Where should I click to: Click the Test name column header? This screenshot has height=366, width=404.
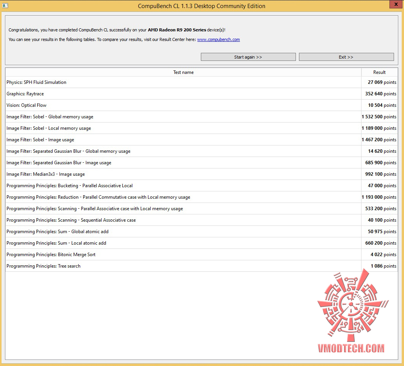pyautogui.click(x=183, y=72)
